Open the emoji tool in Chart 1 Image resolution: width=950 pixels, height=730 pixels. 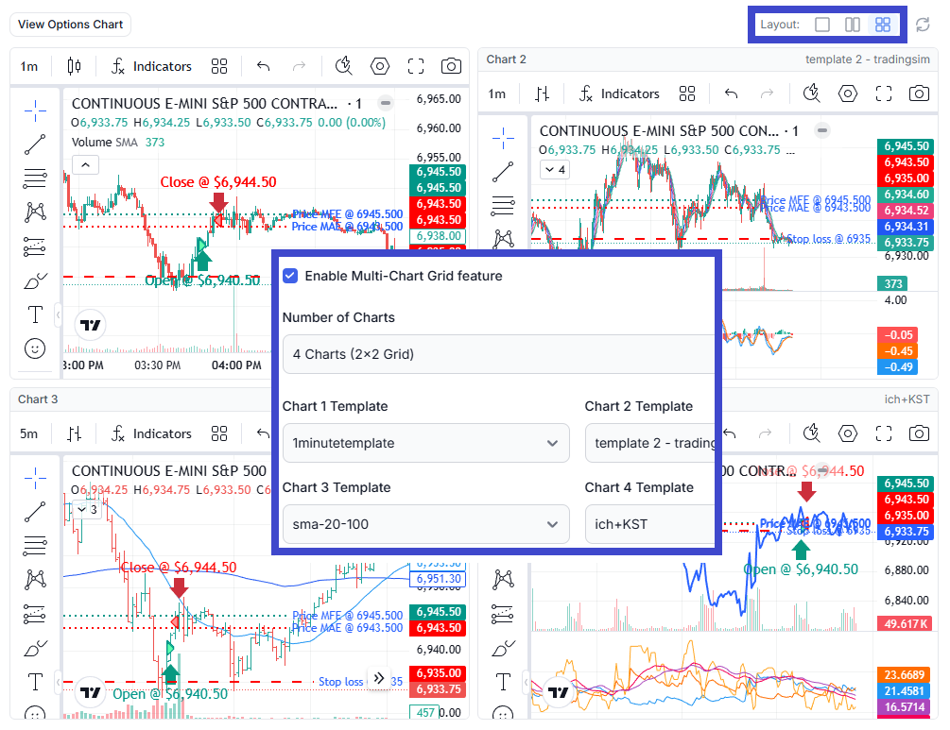(35, 348)
